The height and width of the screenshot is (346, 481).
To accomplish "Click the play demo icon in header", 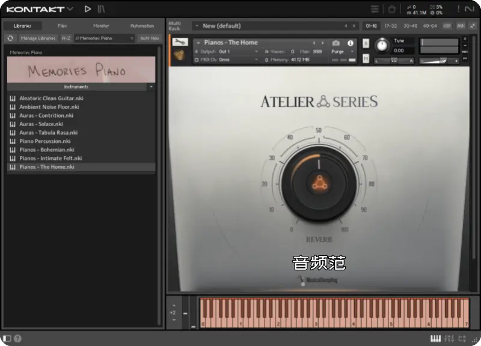I will point(88,9).
